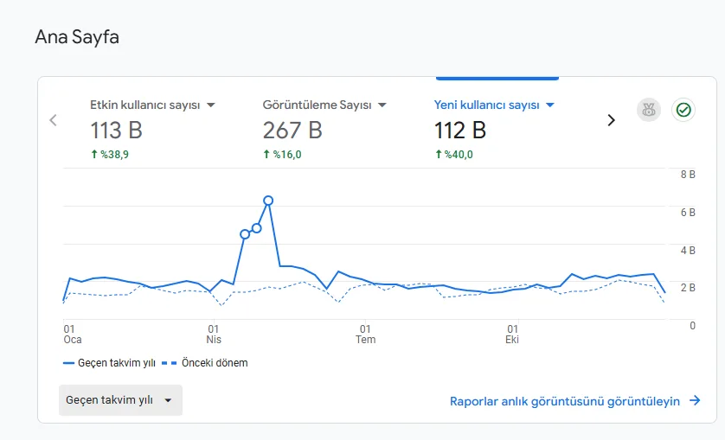The image size is (725, 440).
Task: Click the 01 Oca axis label
Action: (72, 335)
